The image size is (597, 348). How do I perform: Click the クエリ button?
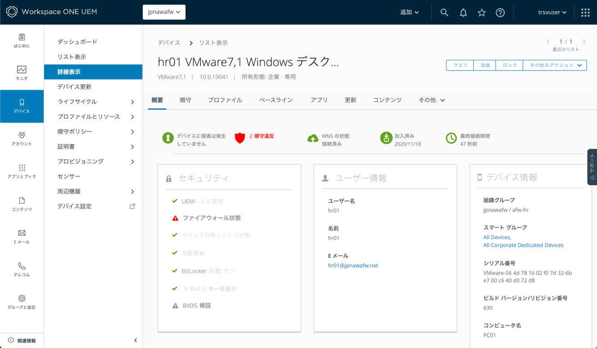click(x=460, y=65)
